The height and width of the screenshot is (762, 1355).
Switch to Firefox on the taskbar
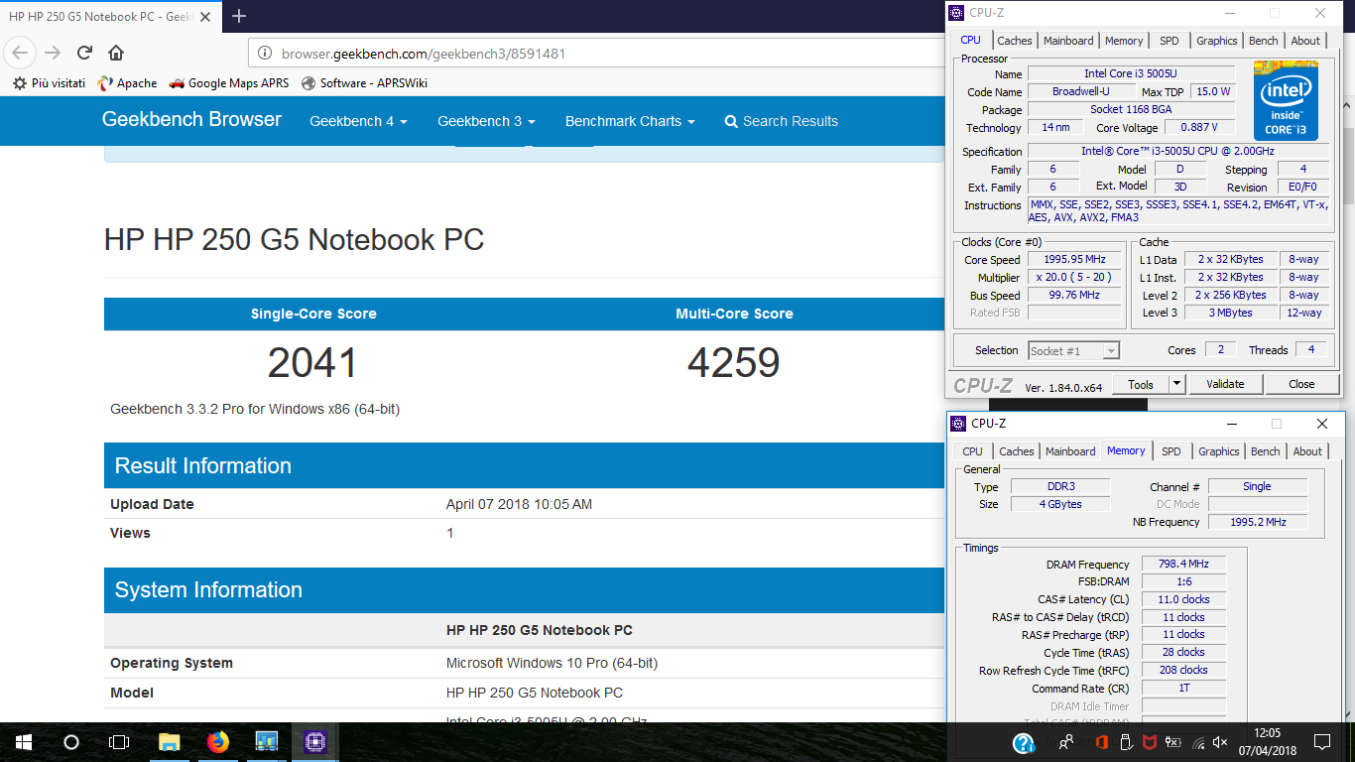point(217,742)
